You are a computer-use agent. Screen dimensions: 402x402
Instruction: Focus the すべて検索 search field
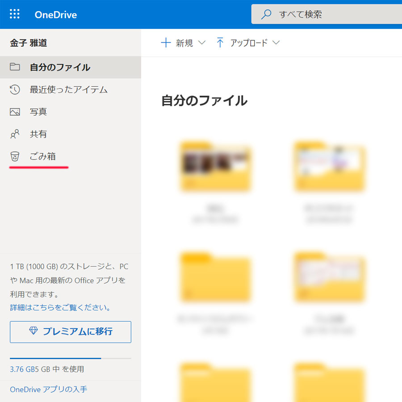coord(327,14)
